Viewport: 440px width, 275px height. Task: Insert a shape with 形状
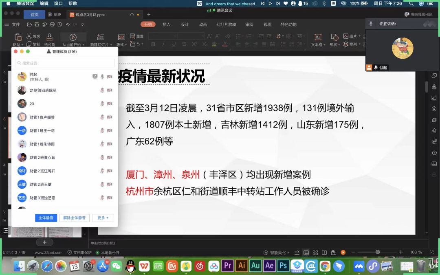(x=334, y=40)
